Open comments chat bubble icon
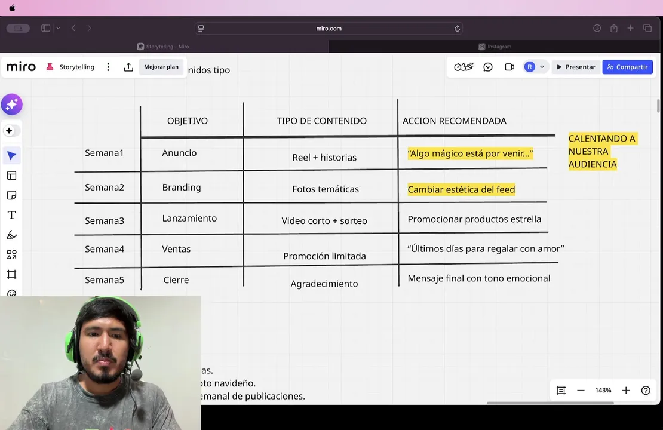 (488, 67)
